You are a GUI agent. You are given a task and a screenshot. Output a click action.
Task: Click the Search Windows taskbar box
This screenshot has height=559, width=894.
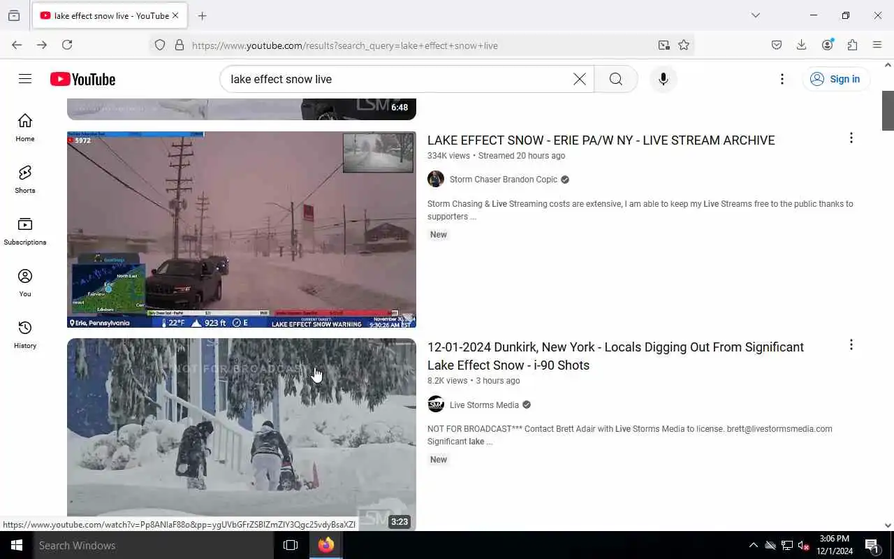153,545
